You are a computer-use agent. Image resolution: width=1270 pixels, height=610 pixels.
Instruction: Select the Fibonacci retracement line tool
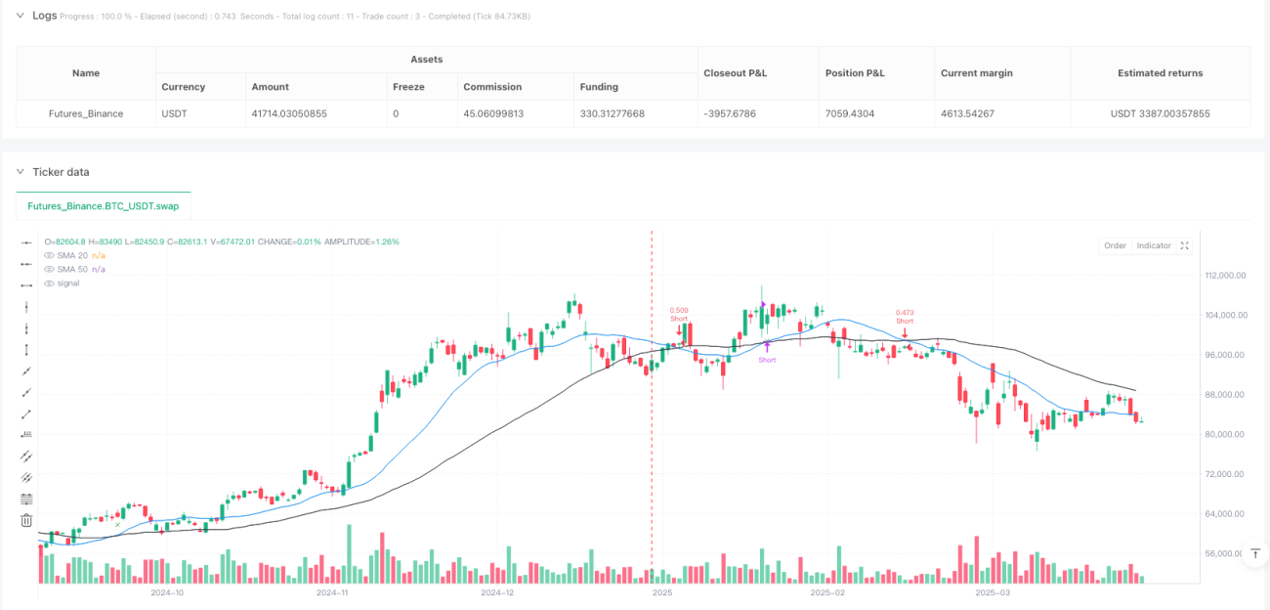coord(26,499)
